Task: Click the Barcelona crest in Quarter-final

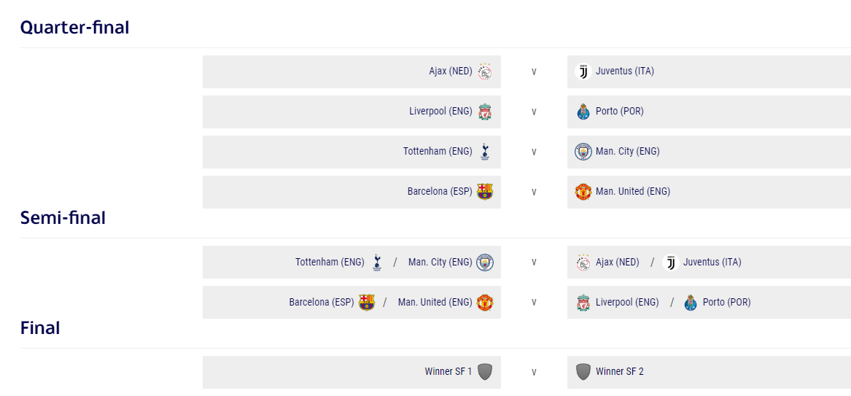Action: tap(485, 192)
